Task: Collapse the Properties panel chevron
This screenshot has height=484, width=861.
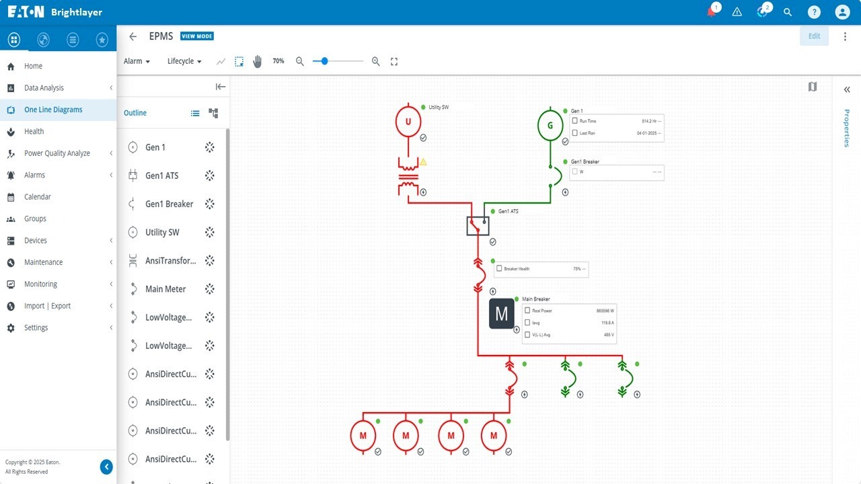Action: [847, 89]
